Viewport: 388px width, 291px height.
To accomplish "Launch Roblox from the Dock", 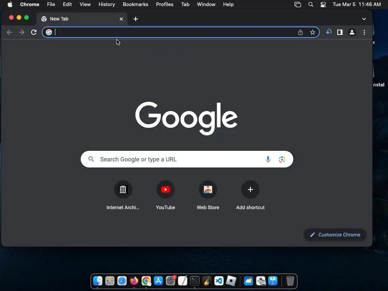I will [231, 281].
